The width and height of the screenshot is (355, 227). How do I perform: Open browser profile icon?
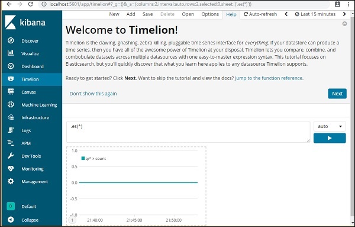pyautogui.click(x=338, y=4)
